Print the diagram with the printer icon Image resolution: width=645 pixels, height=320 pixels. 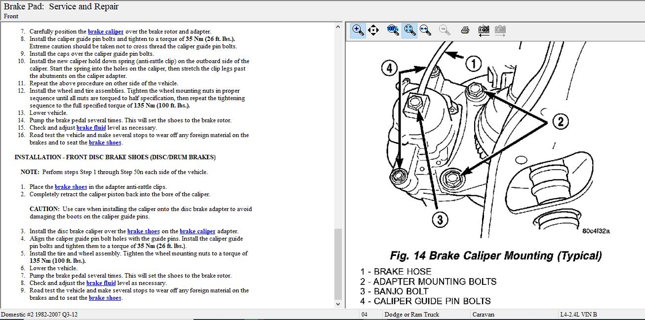[465, 30]
